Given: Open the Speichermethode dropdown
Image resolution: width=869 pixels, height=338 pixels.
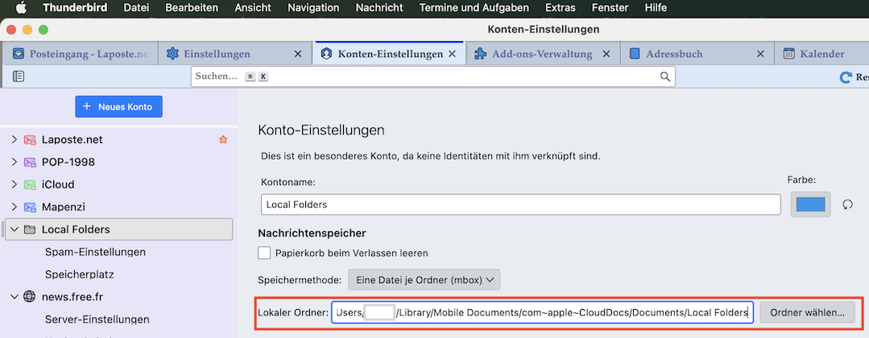Looking at the screenshot, I should pos(424,280).
